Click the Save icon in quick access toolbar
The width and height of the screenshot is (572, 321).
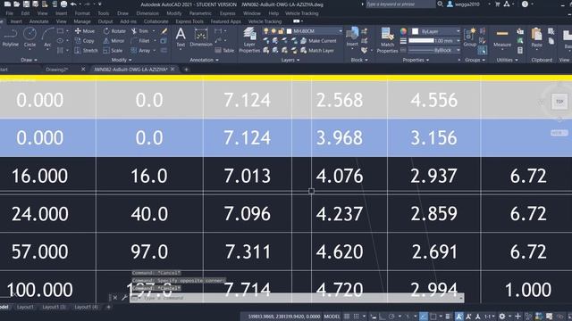coord(26,4)
